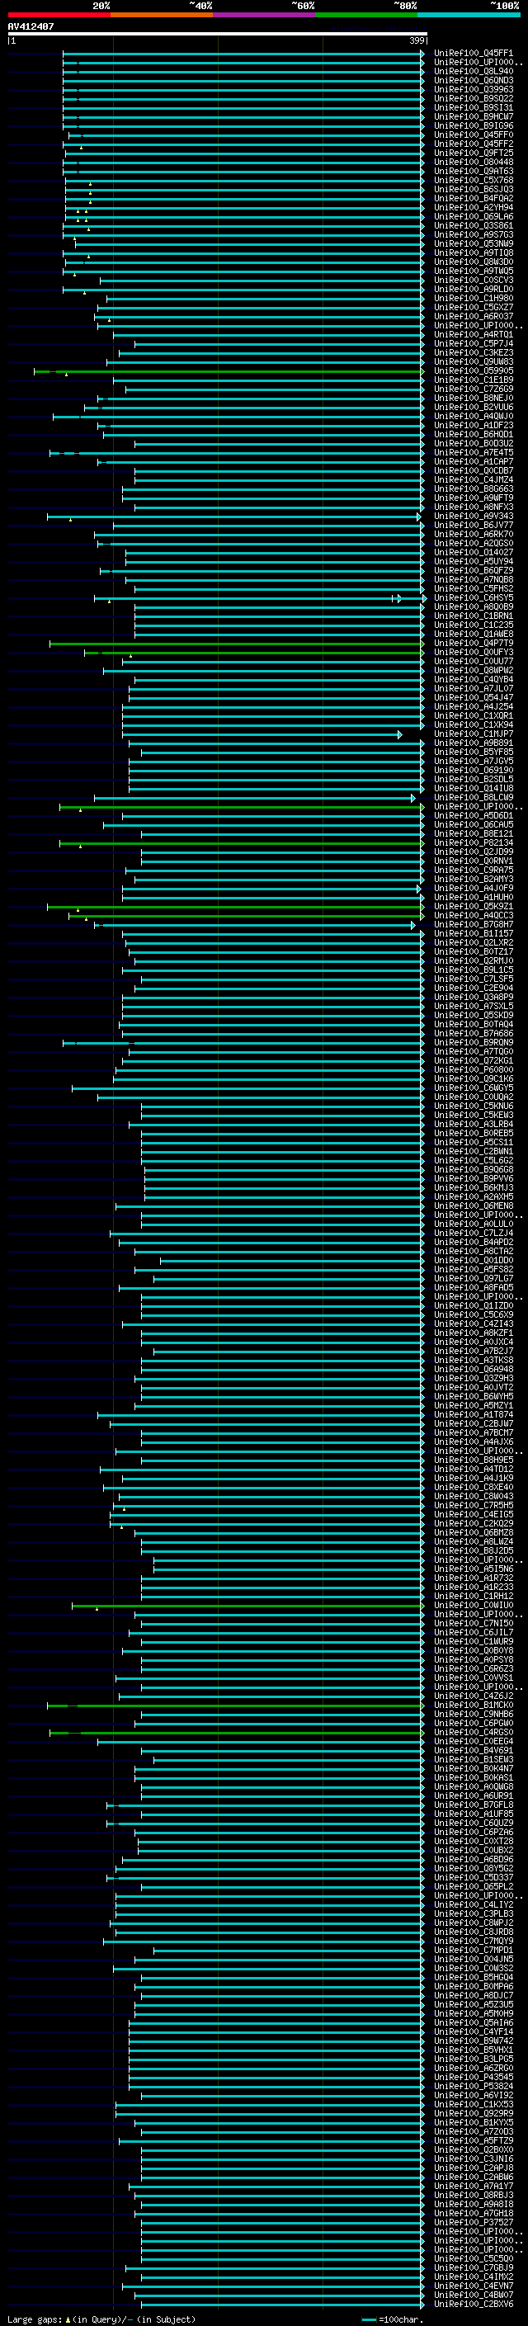This screenshot has height=2326, width=528.
Task: Select hit label UniRef100_Q01DD0
Action: point(474,1261)
